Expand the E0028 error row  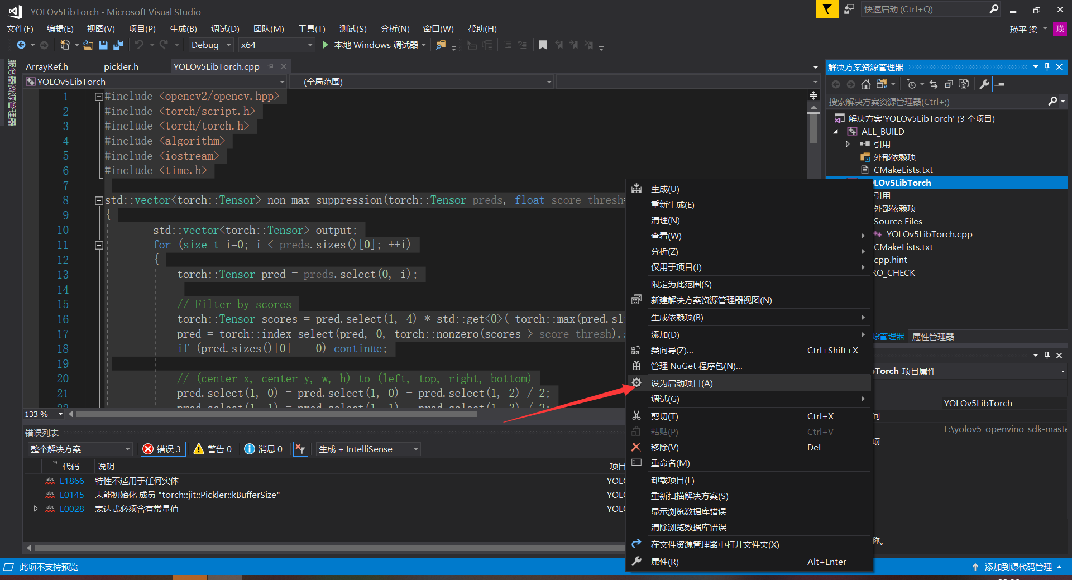click(x=36, y=509)
